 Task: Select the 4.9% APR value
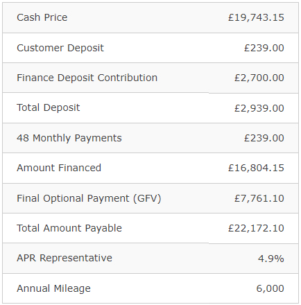(x=271, y=259)
